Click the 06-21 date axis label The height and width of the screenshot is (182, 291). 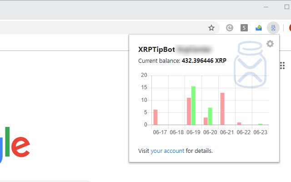click(x=227, y=132)
